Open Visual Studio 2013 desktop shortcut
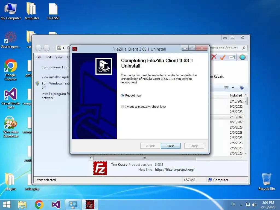This screenshot has height=210, width=280. (11, 98)
